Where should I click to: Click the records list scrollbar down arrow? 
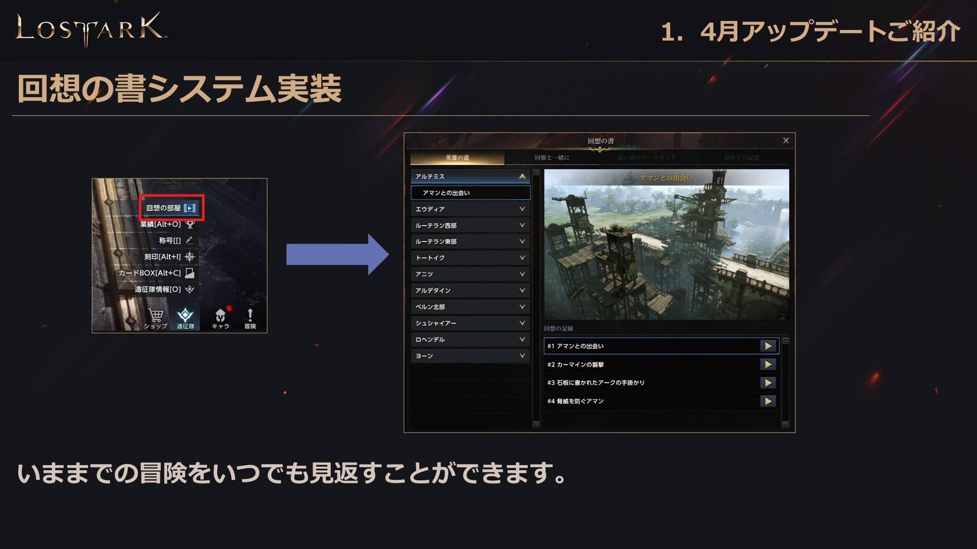click(x=785, y=424)
